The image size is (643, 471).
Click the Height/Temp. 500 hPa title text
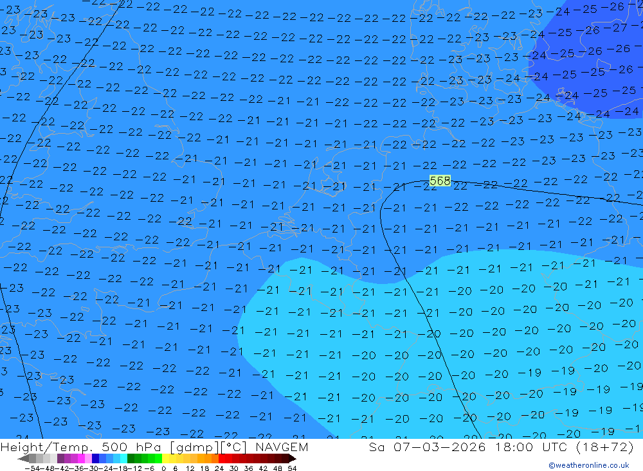(x=82, y=447)
